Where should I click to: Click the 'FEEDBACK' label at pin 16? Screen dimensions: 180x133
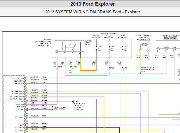click(20, 117)
